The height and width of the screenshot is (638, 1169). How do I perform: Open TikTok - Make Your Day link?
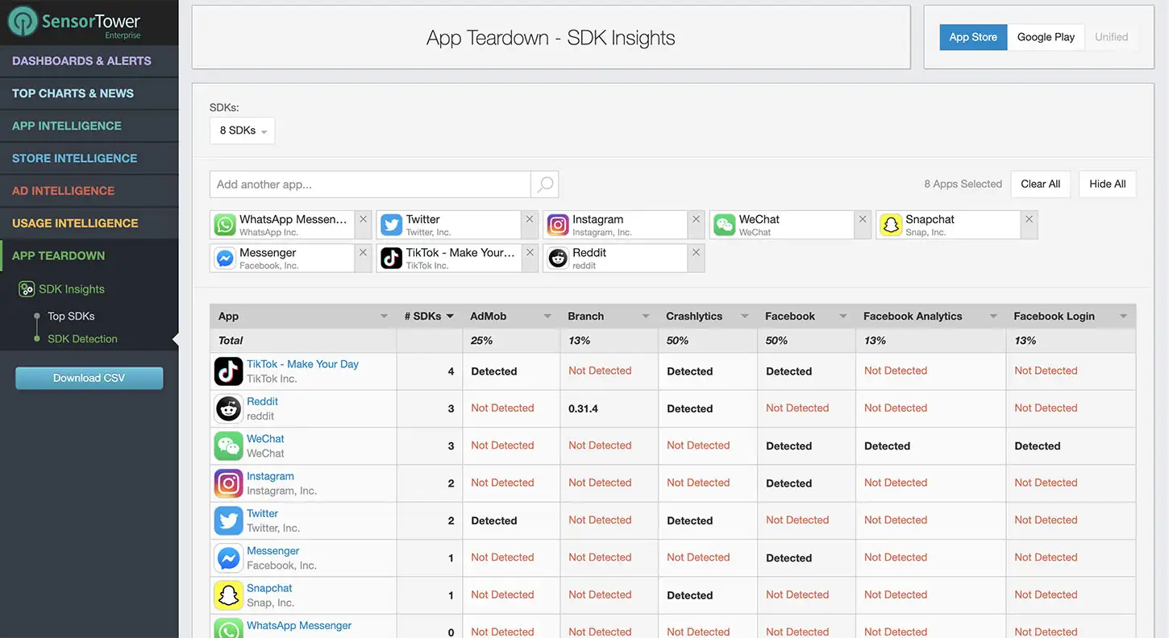click(x=302, y=364)
